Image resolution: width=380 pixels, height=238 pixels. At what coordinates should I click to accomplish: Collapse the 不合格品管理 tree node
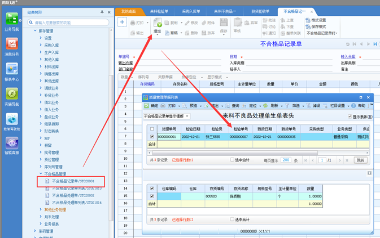[x=41, y=173]
